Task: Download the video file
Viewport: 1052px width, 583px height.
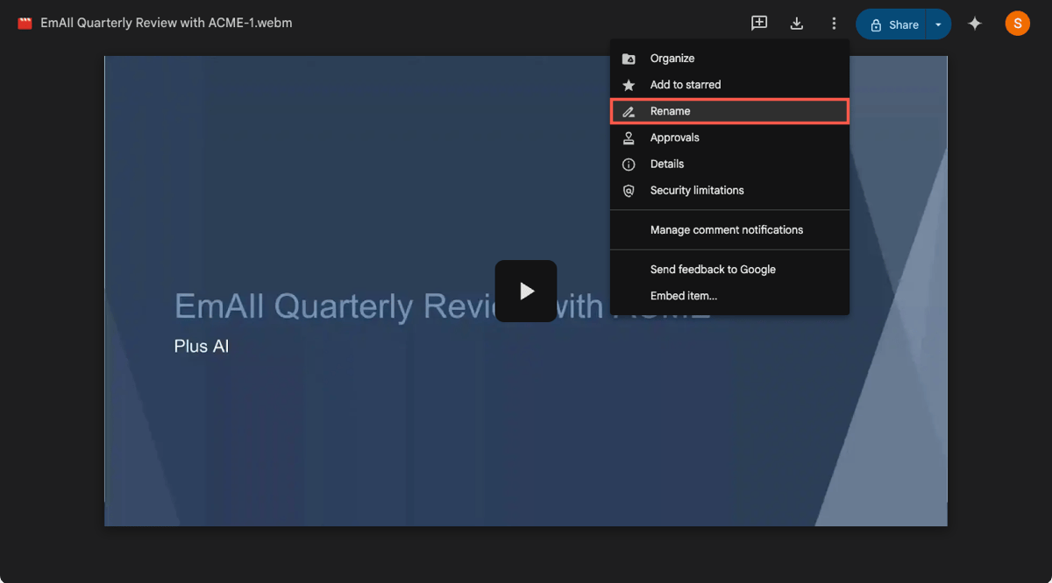Action: pyautogui.click(x=796, y=24)
